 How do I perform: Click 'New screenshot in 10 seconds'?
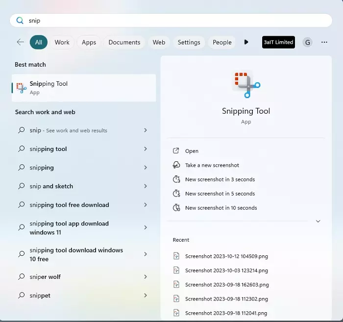(221, 208)
